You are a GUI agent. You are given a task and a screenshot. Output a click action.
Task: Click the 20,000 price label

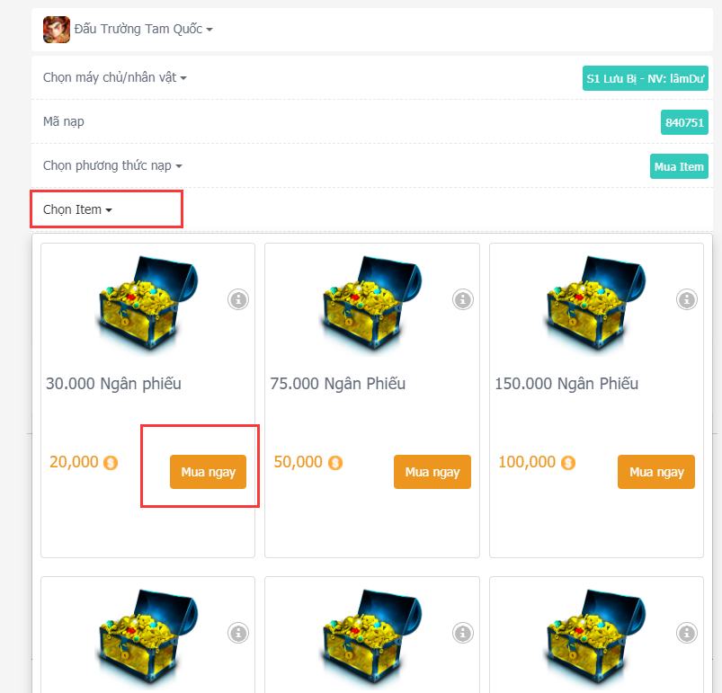pyautogui.click(x=74, y=462)
